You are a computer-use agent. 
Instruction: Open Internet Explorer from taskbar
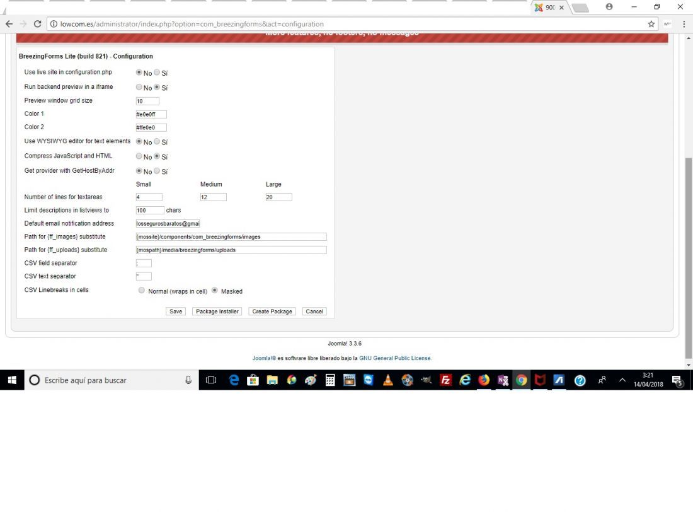click(465, 380)
